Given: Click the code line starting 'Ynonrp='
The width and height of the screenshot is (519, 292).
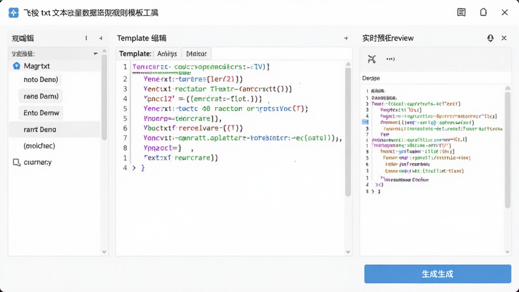Looking at the screenshot, I should coord(182,119).
